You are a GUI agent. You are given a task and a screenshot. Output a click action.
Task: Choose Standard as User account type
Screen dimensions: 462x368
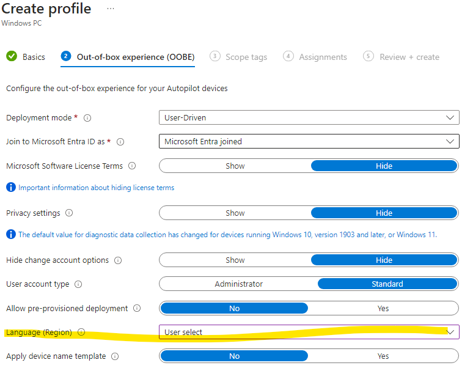387,284
